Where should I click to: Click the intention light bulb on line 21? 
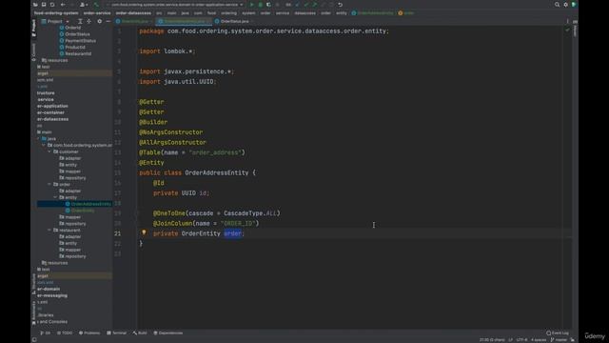click(144, 232)
